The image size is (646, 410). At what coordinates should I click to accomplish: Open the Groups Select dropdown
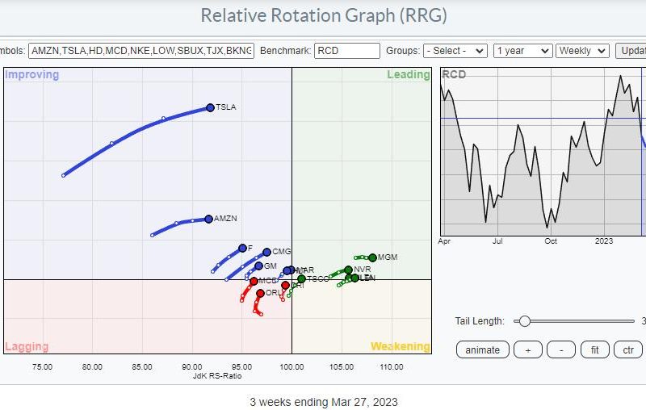coord(455,51)
